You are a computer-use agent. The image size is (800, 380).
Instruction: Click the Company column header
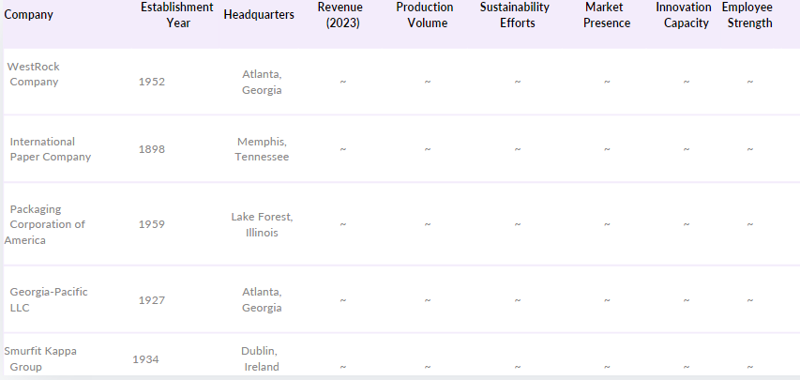point(29,15)
